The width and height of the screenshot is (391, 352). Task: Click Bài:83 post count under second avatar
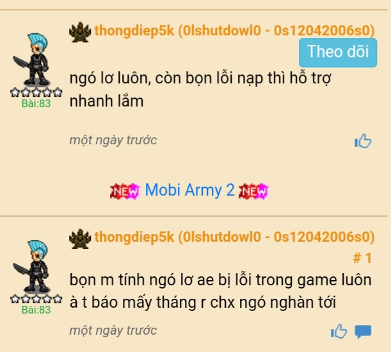(x=36, y=310)
